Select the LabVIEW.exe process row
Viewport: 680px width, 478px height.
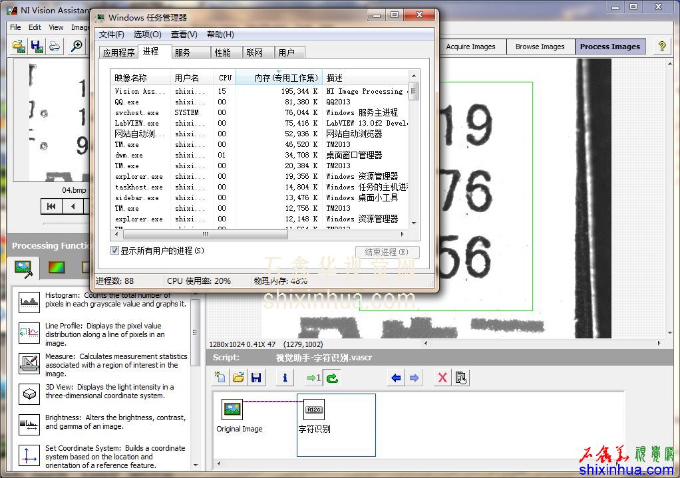259,123
